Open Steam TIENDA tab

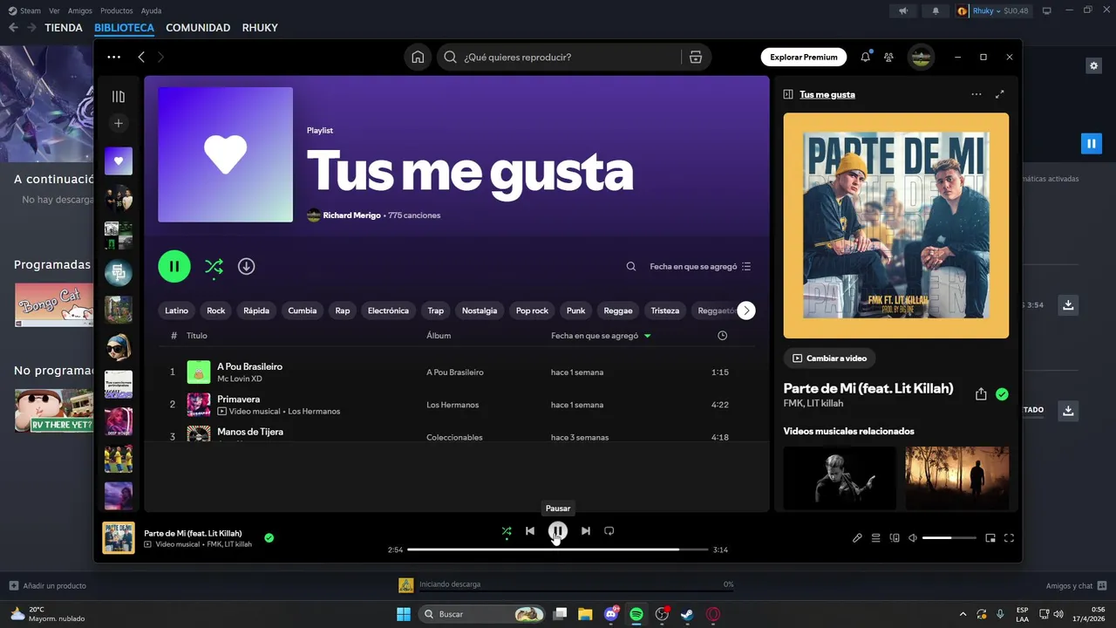click(x=64, y=28)
